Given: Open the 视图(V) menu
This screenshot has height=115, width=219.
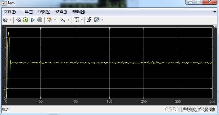Looking at the screenshot, I should coord(44,12).
